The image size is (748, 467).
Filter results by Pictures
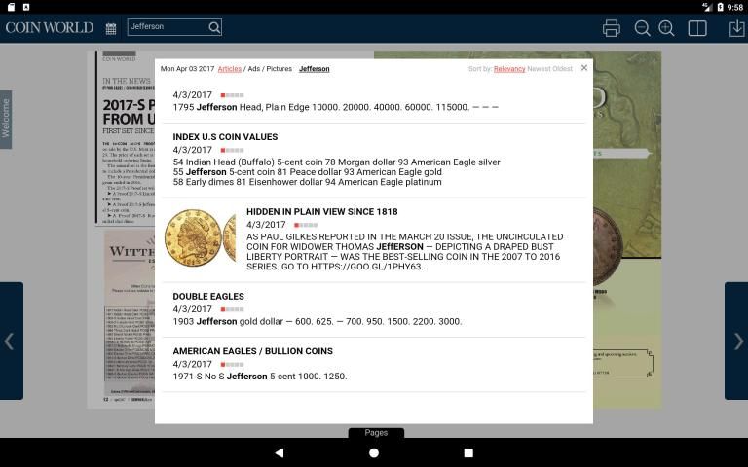tap(280, 69)
